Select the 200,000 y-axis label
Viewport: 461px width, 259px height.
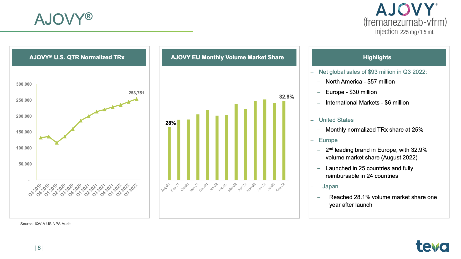[24, 116]
